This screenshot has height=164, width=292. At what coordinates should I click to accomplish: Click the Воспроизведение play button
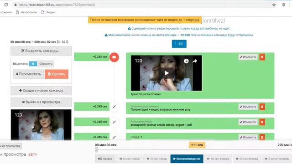[187, 159]
